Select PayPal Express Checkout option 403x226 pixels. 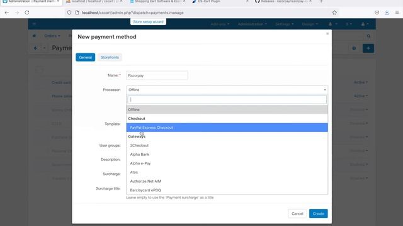(x=227, y=127)
